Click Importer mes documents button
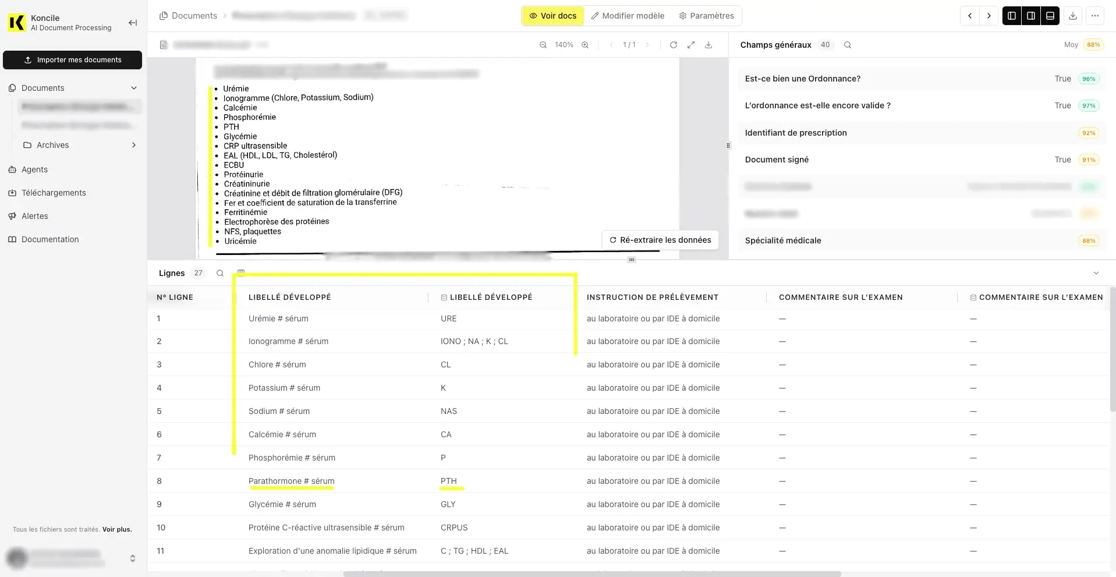 [72, 60]
